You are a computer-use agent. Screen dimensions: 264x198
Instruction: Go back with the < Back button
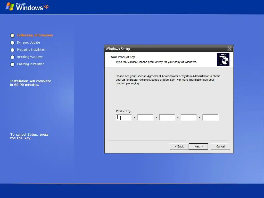pos(179,146)
